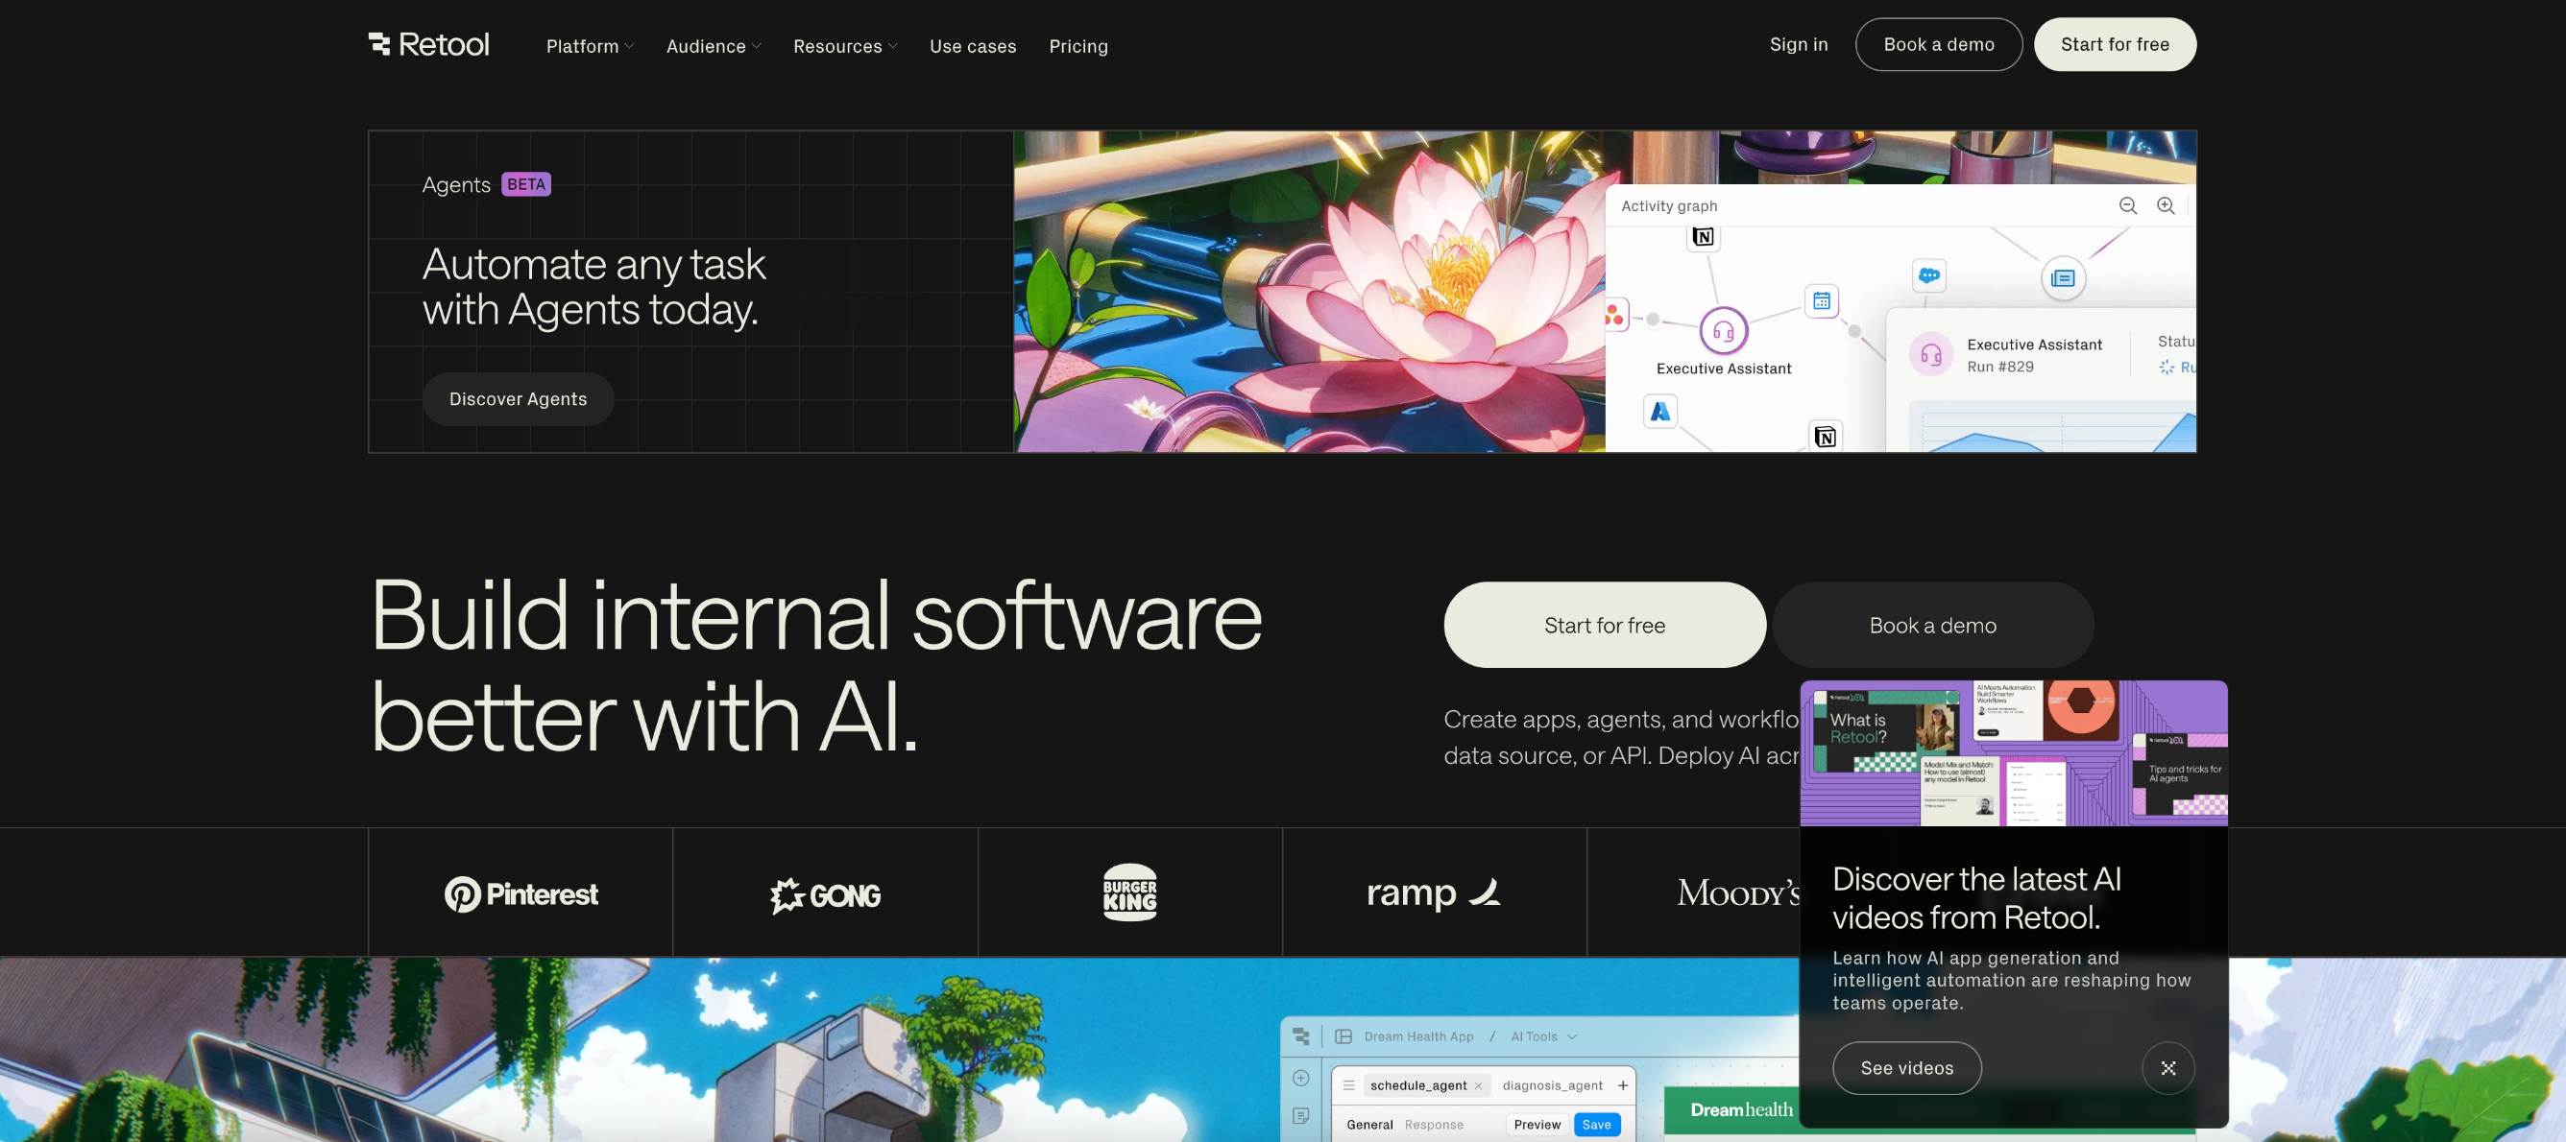Image resolution: width=2566 pixels, height=1142 pixels.
Task: Zoom out the Activity graph
Action: point(2128,206)
